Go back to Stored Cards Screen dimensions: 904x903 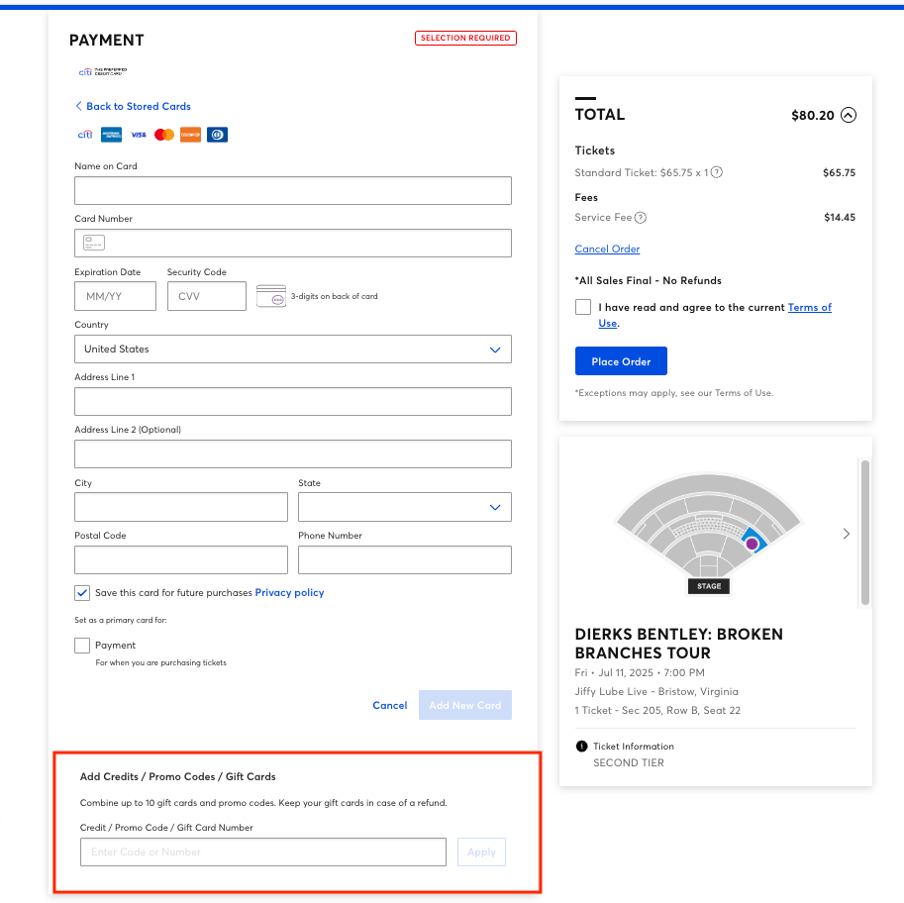[133, 106]
